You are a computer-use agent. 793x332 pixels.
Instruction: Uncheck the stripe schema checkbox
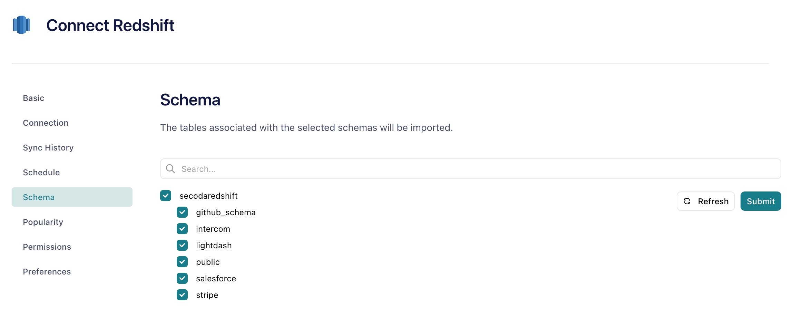pos(182,295)
